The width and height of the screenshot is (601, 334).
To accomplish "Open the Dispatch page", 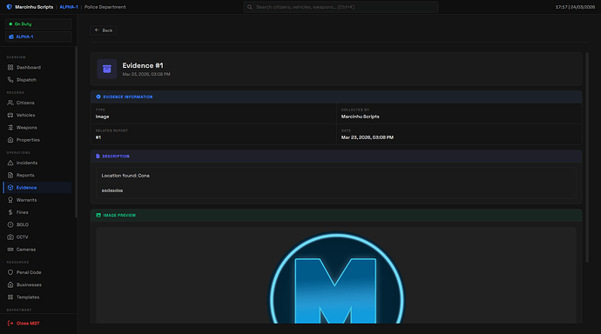I will (x=37, y=79).
